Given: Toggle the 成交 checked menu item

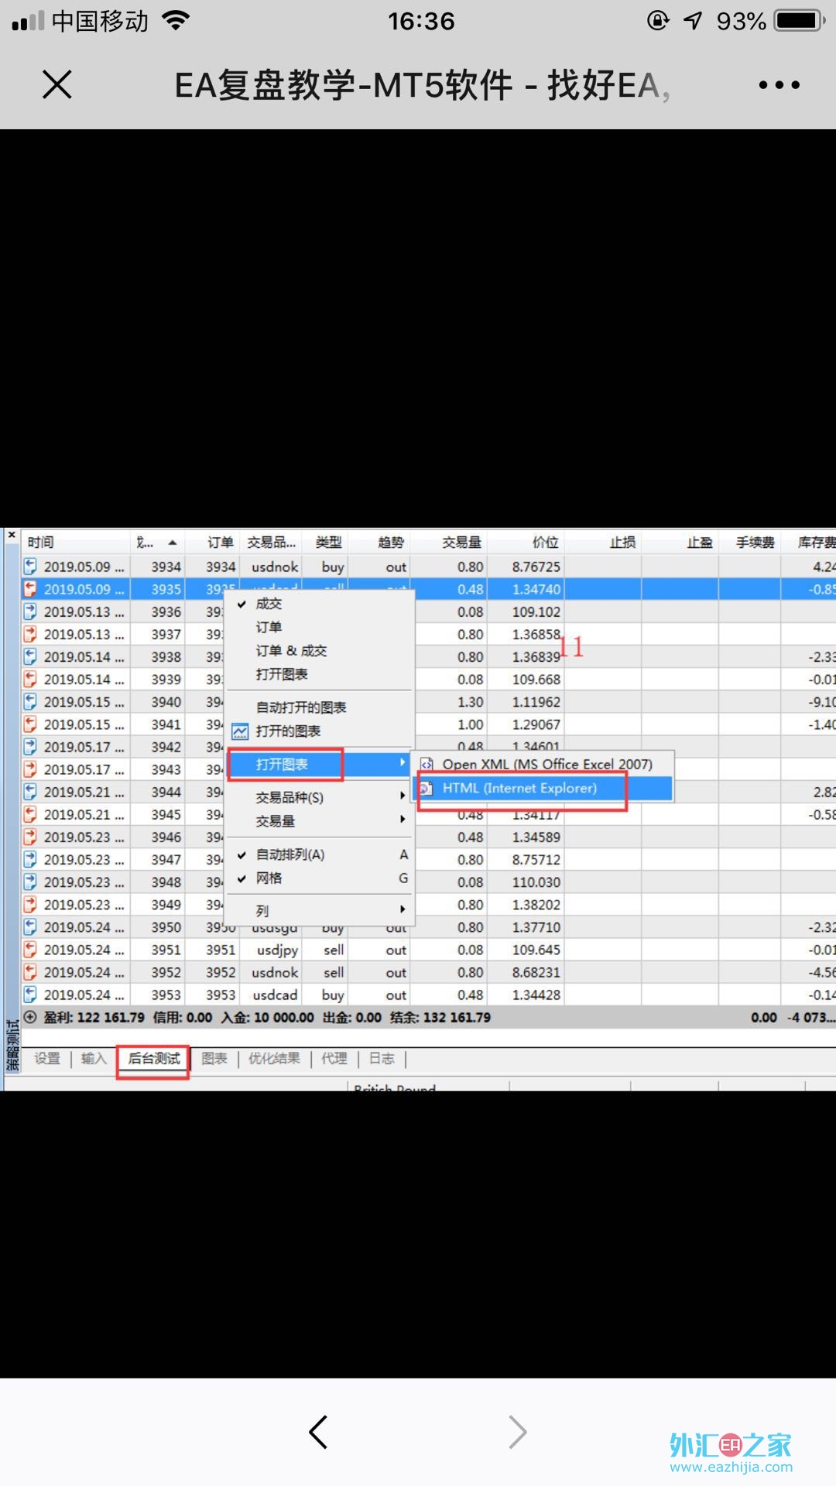Looking at the screenshot, I should click(x=269, y=604).
